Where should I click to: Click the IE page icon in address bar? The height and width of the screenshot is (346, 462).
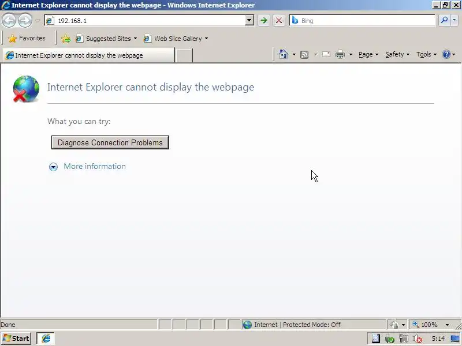50,21
